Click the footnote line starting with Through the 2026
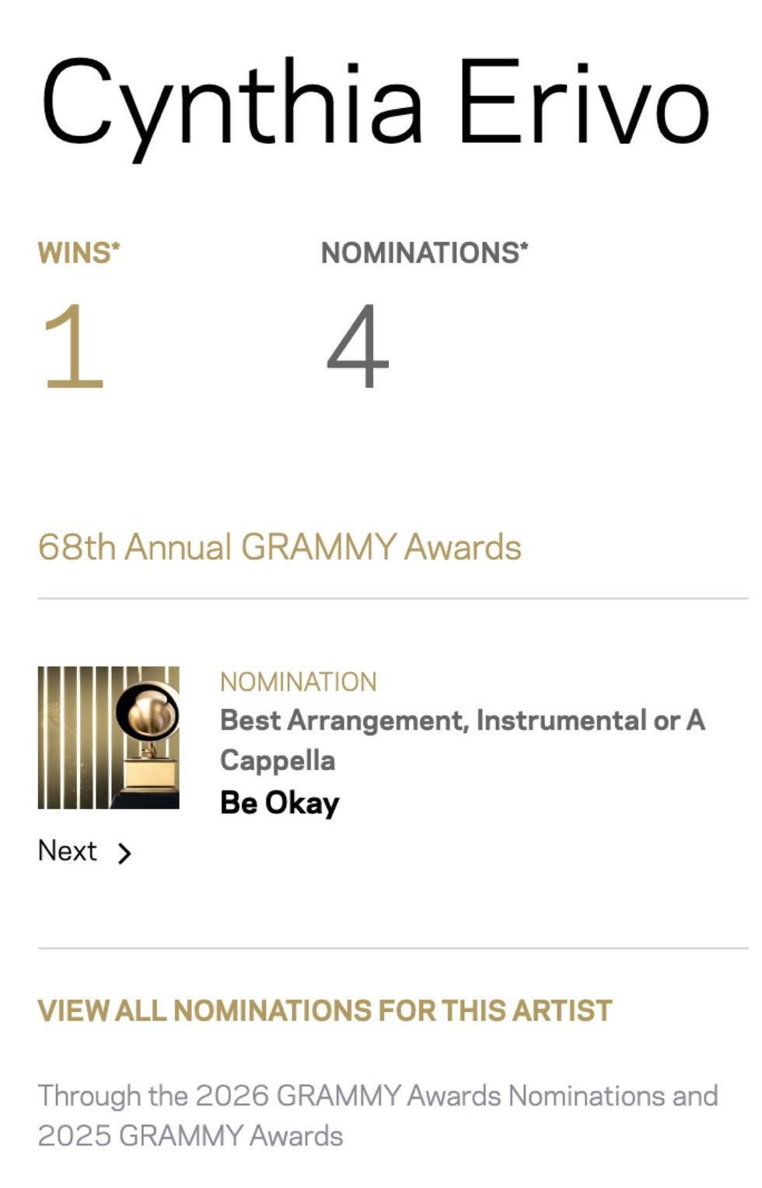 [x=377, y=1095]
